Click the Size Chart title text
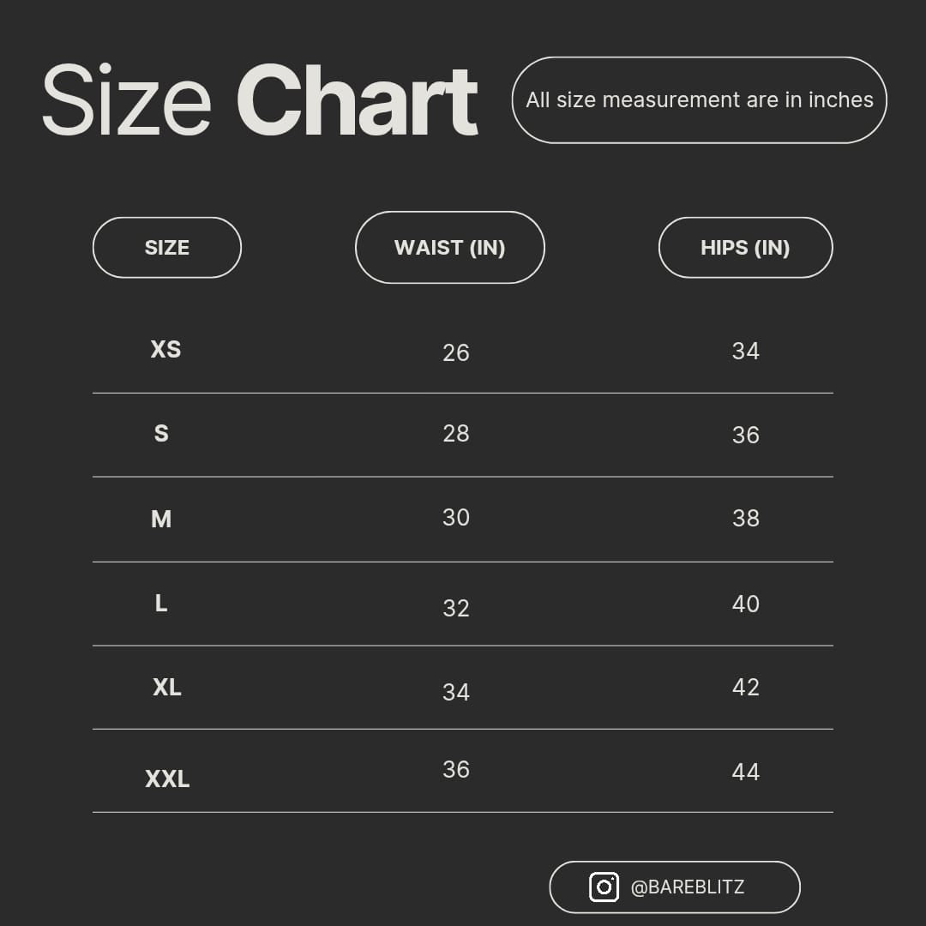Screen dimensions: 926x926 coord(260,99)
